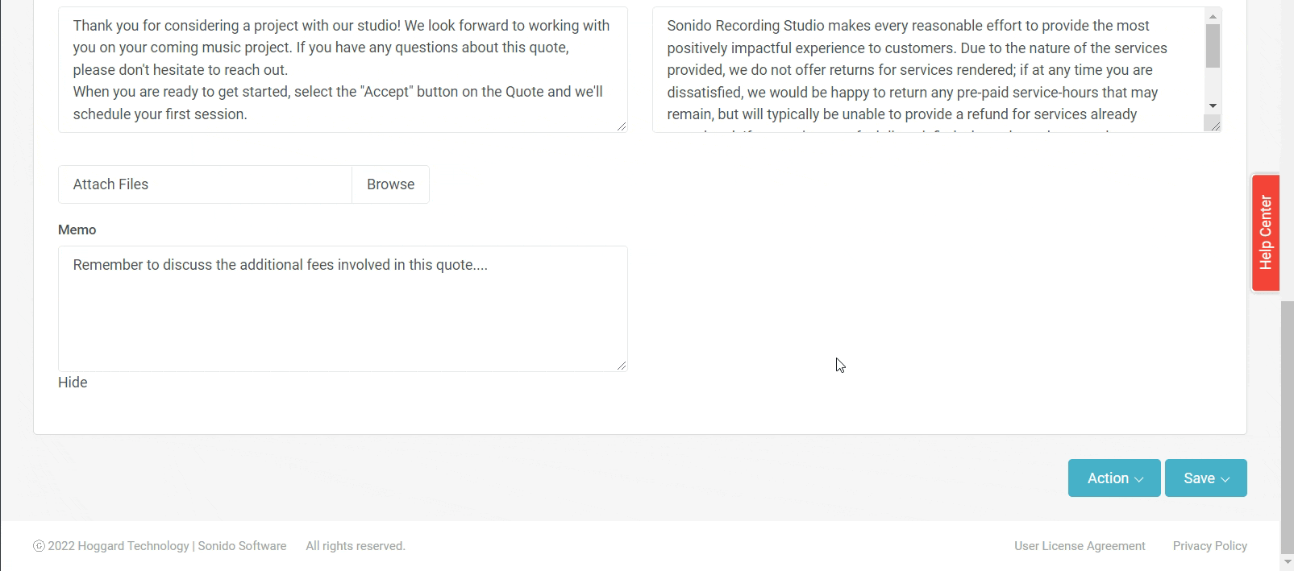
Task: Click the Memo box resize handle
Action: coord(622,366)
